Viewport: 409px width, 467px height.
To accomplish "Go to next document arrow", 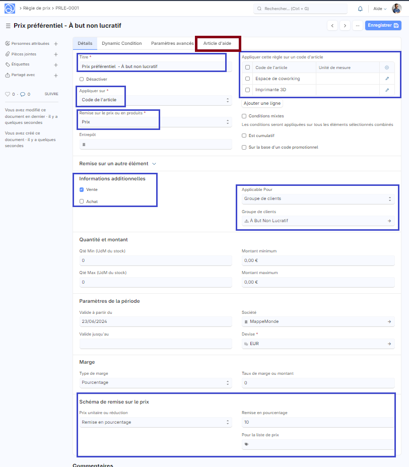I will coord(345,26).
